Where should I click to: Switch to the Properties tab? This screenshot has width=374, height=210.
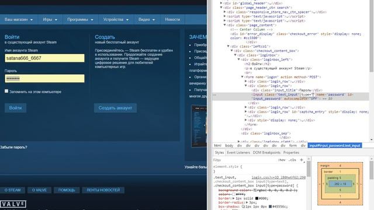tap(291, 152)
